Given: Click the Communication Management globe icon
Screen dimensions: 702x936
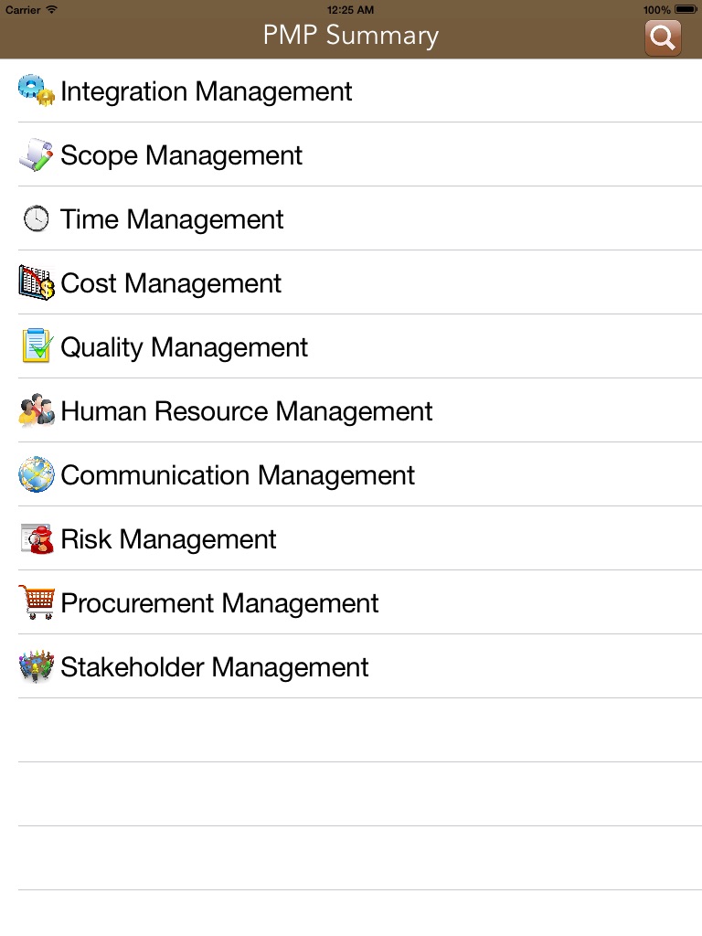Looking at the screenshot, I should [37, 475].
